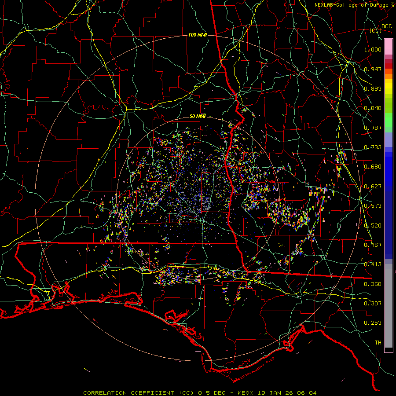Click the 50 NMI range ring label
This screenshot has width=396, height=396.
pos(198,116)
